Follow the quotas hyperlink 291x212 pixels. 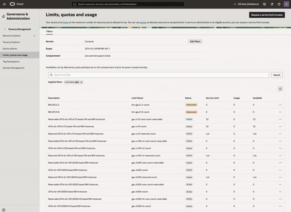pos(143,22)
